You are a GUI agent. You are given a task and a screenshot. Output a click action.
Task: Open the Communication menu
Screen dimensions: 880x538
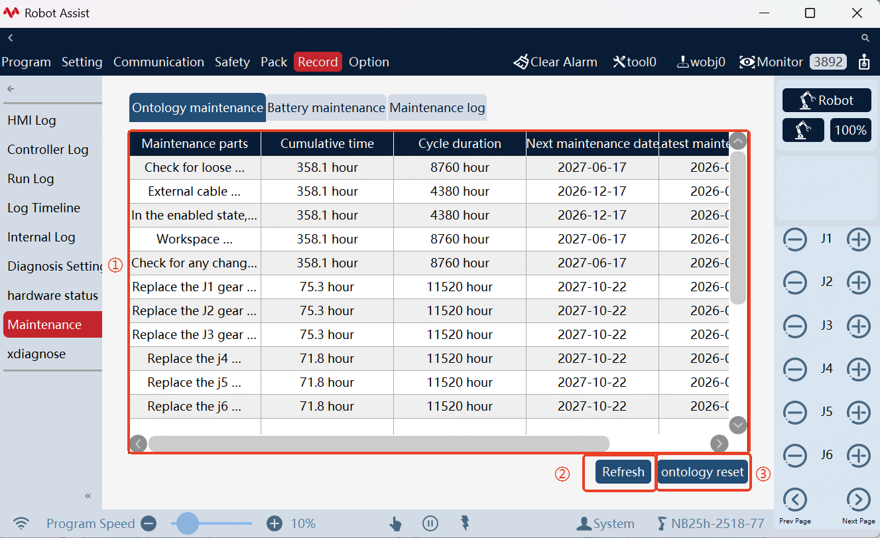158,62
